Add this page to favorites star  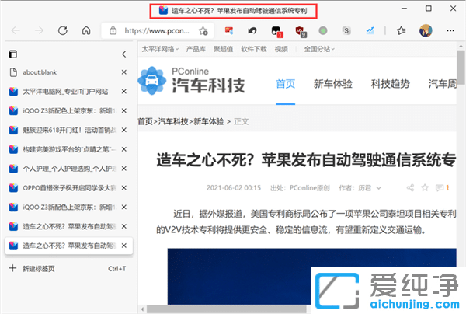[203, 30]
